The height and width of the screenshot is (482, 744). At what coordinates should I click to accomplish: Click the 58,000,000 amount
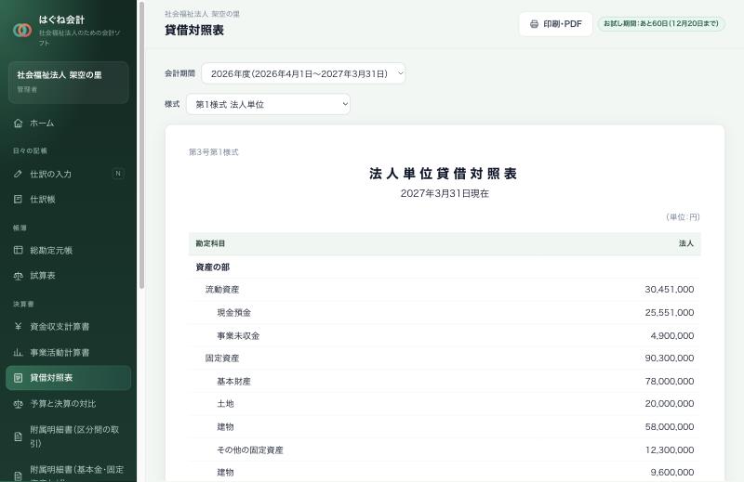[x=669, y=427]
